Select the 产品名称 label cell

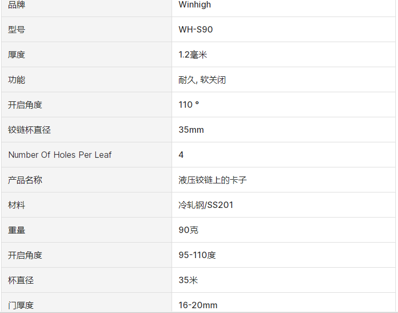(25, 180)
